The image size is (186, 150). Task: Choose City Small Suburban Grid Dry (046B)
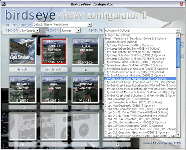tap(140, 72)
